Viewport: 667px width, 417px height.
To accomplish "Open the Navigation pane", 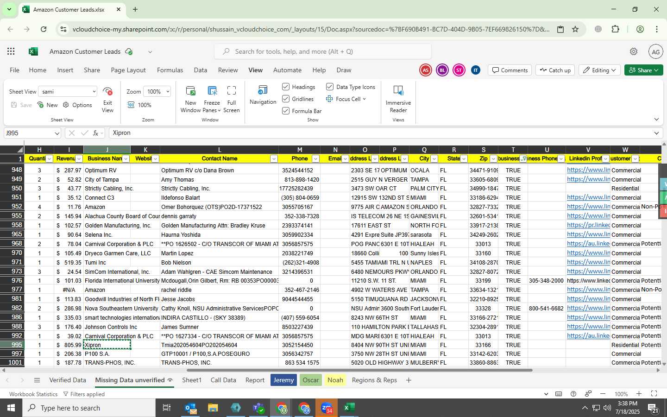I will (x=263, y=95).
